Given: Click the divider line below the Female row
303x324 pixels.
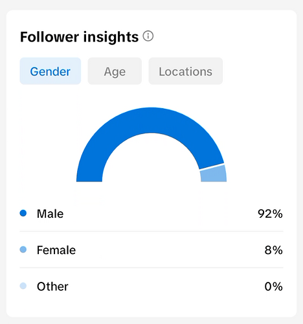Looking at the screenshot, I should 151,268.
